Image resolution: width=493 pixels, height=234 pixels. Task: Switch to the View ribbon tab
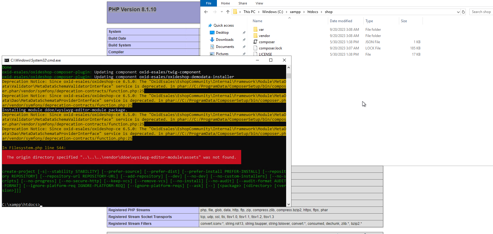[259, 3]
